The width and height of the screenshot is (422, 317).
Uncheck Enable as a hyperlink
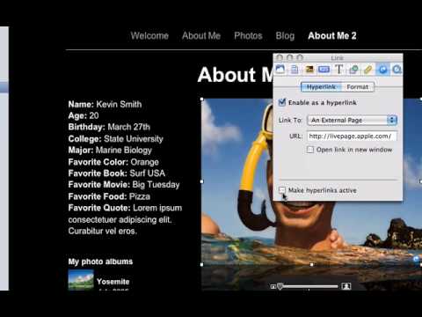coord(282,102)
